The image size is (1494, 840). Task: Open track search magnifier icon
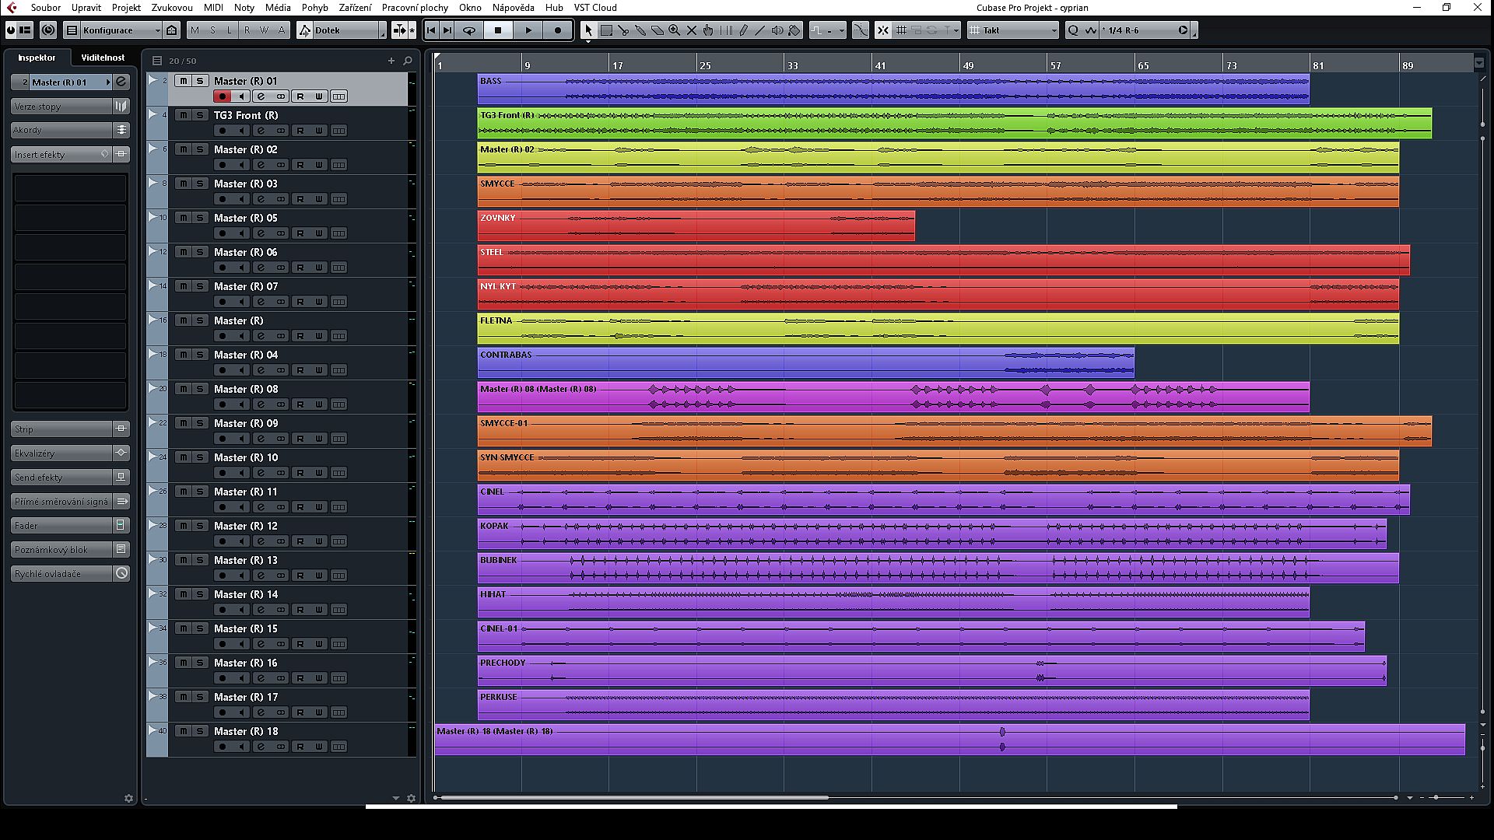408,61
